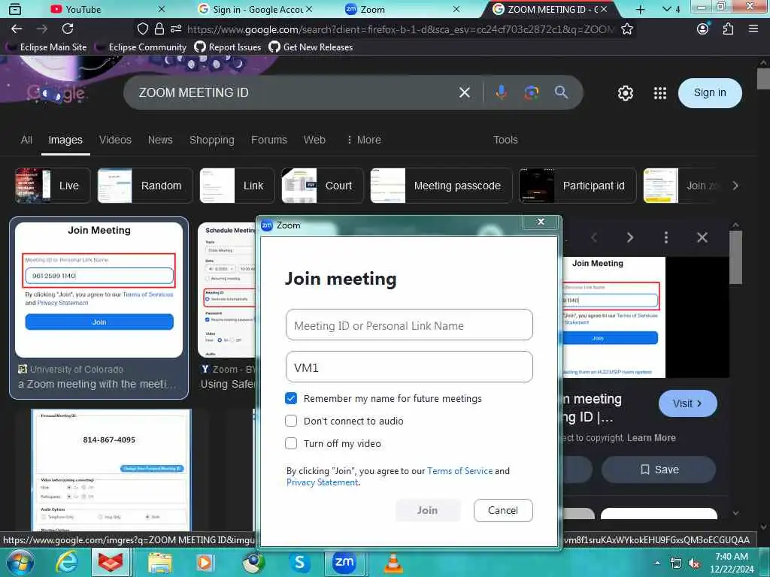Click the Cancel button in Zoom dialog
770x577 pixels.
tap(503, 510)
